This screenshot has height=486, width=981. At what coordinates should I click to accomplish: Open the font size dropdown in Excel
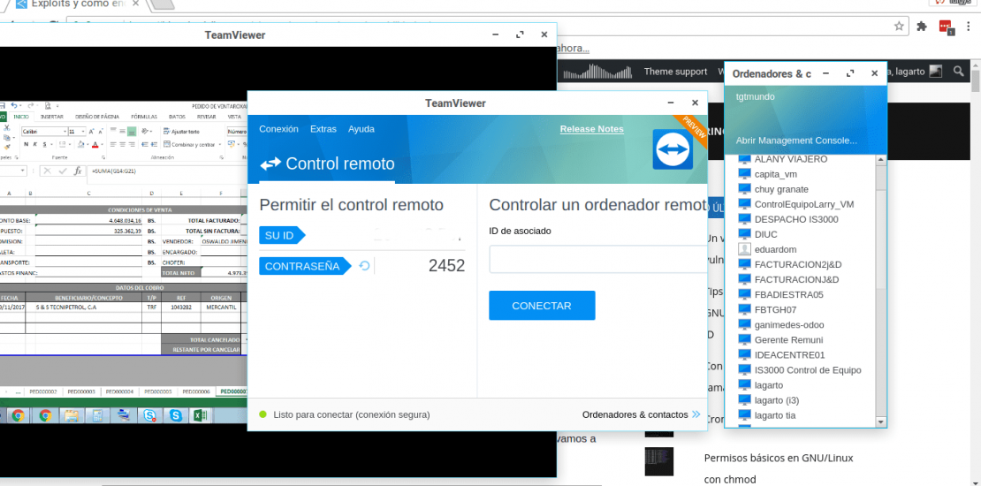83,132
